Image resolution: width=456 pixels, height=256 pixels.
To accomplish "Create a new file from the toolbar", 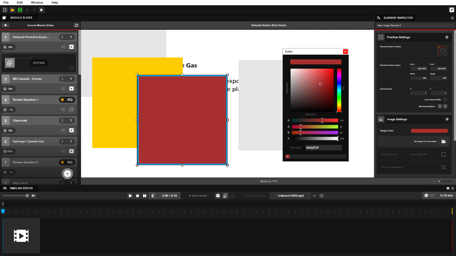I will point(5,10).
